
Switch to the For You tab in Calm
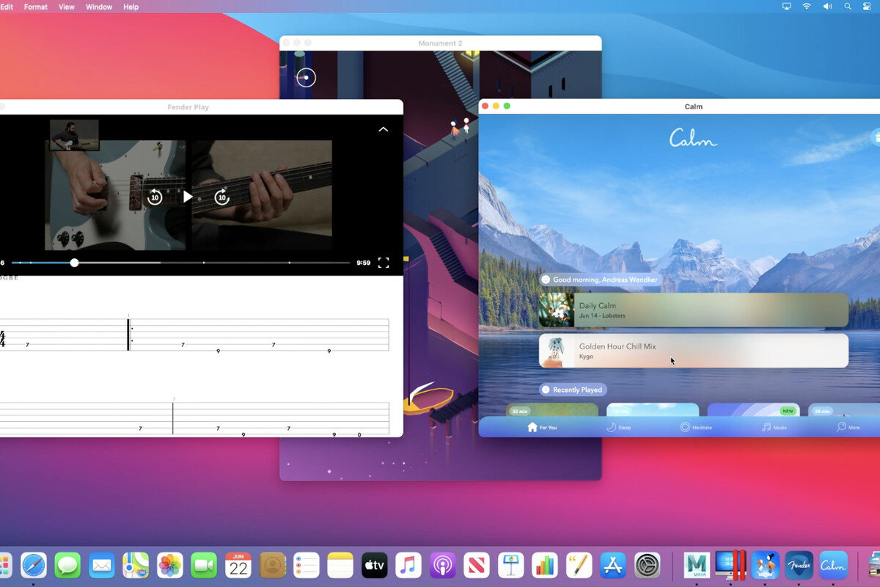(x=541, y=427)
